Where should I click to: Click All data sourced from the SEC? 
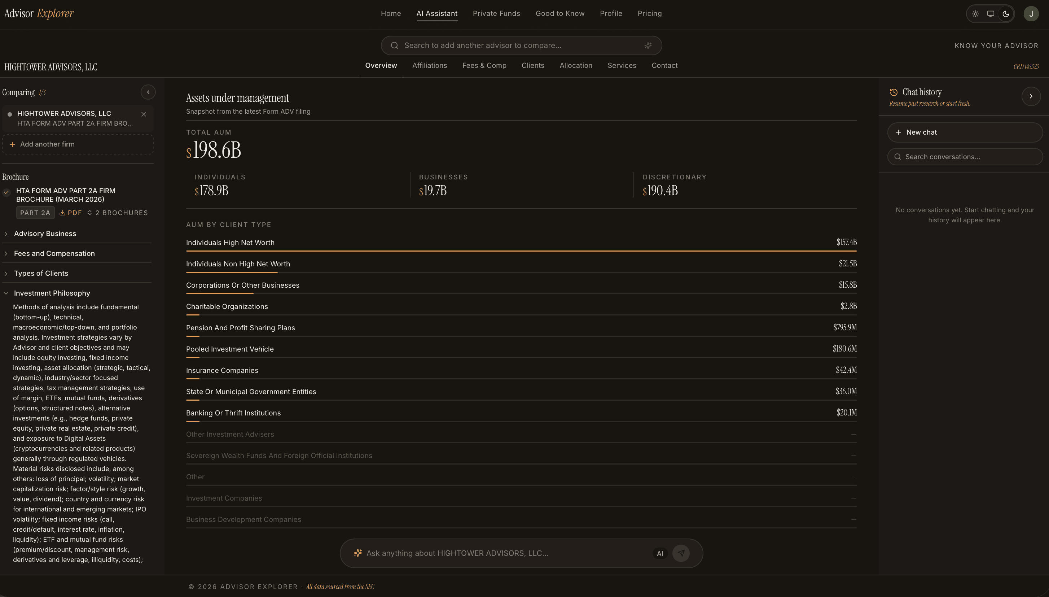coord(340,587)
